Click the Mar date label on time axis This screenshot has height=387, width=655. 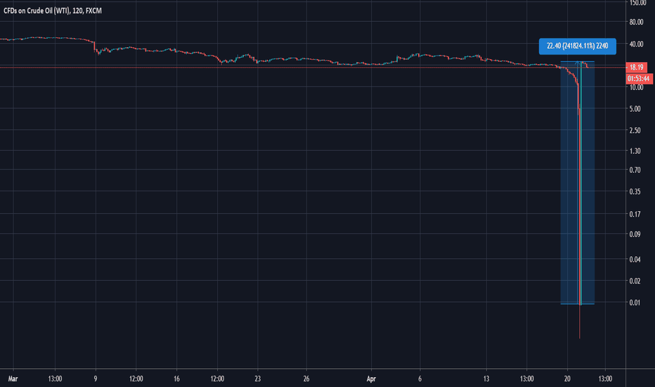coord(13,379)
